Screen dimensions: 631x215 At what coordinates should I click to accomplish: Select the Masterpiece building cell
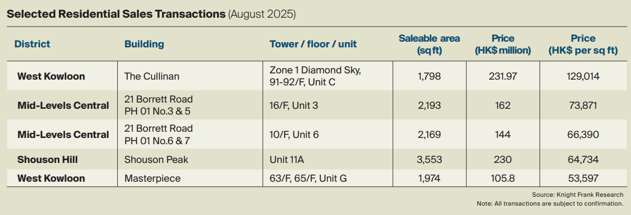[x=153, y=179]
